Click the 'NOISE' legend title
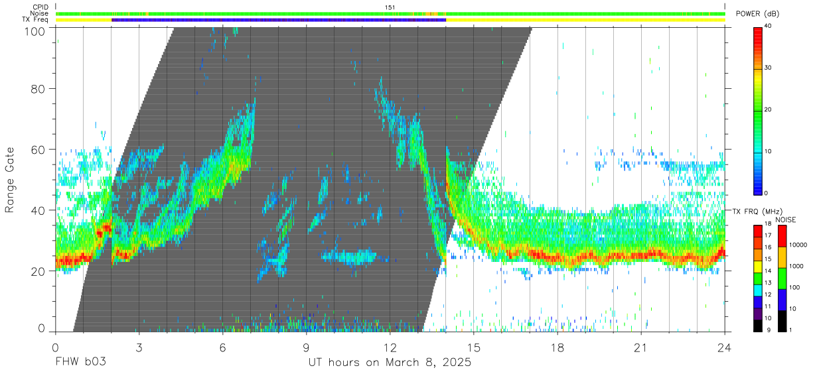 787,219
